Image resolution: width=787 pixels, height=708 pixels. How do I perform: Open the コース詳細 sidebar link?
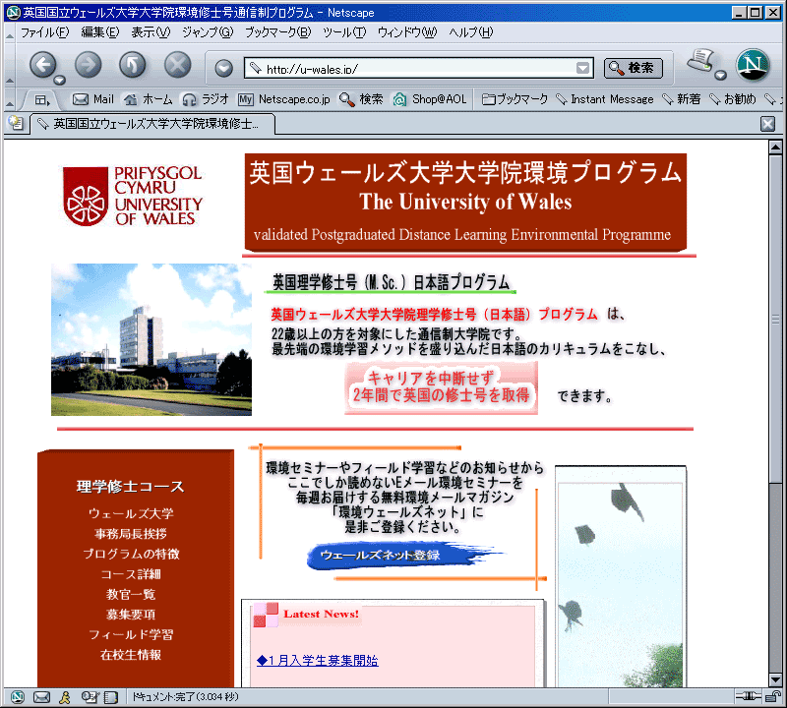131,574
